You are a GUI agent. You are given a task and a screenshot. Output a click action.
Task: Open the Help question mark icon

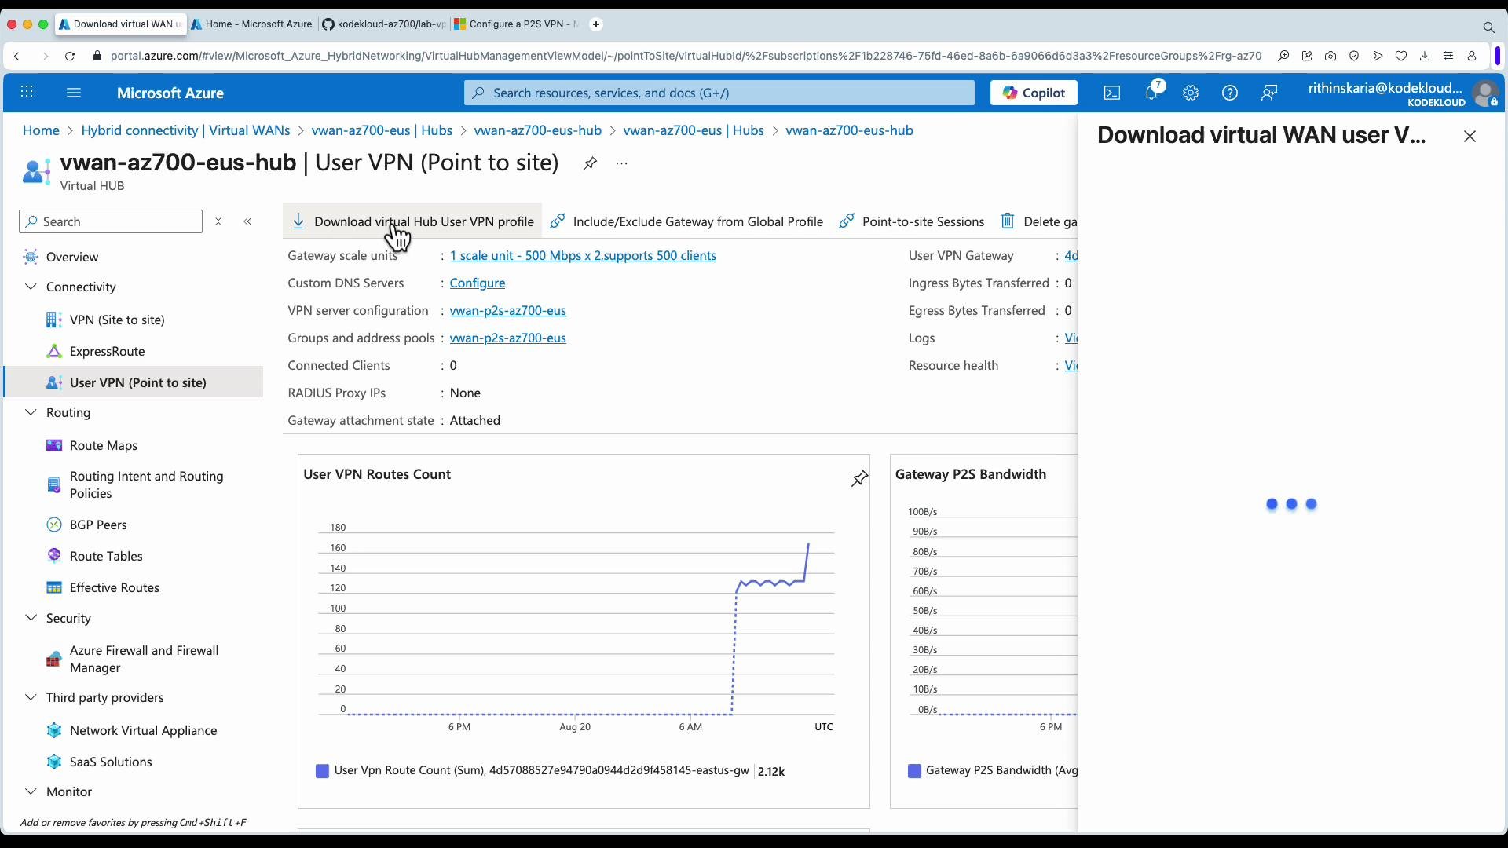pyautogui.click(x=1230, y=93)
